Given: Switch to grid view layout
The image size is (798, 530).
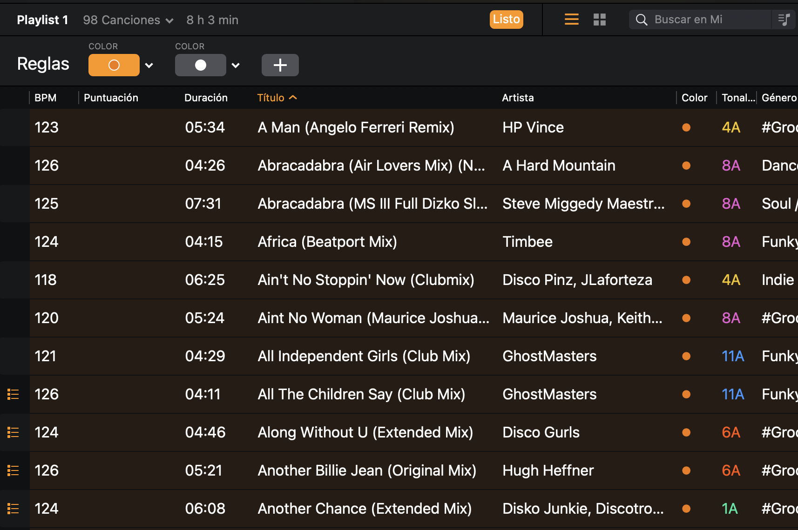Looking at the screenshot, I should [x=600, y=20].
